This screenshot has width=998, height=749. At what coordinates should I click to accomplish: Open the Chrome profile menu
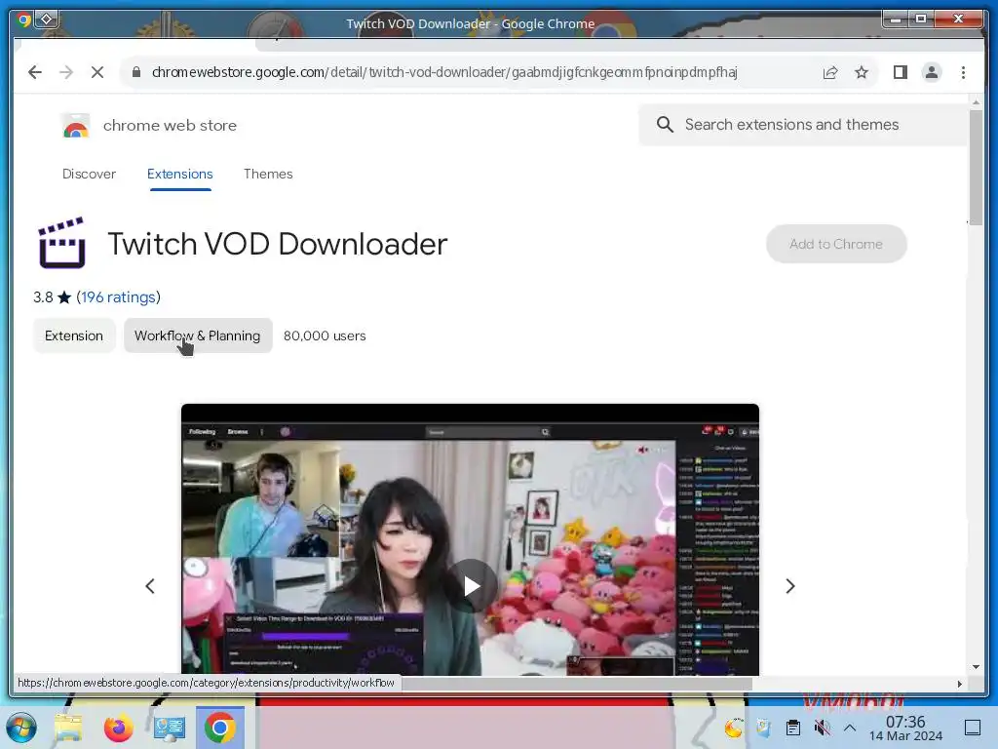(x=931, y=72)
